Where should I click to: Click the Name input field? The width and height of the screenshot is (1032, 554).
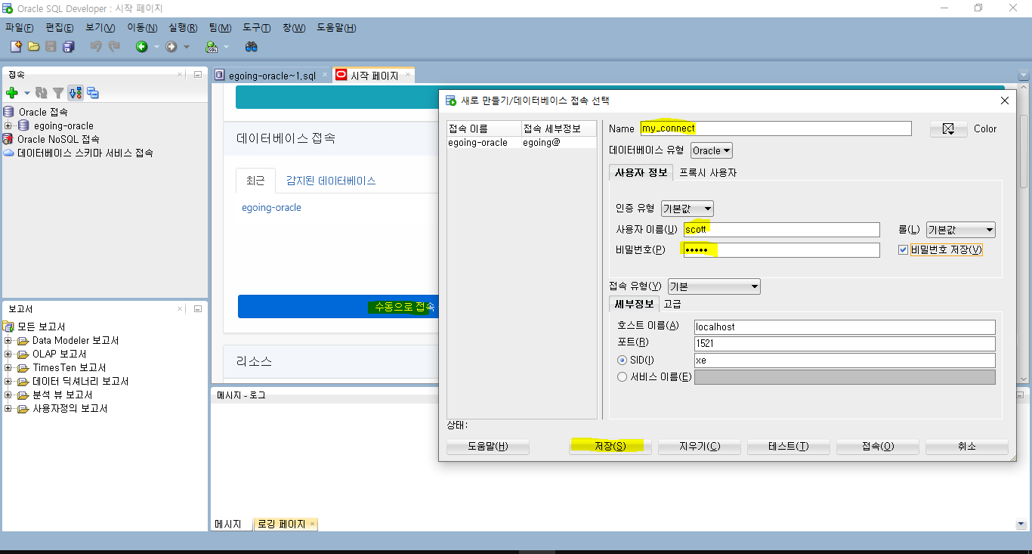click(775, 128)
